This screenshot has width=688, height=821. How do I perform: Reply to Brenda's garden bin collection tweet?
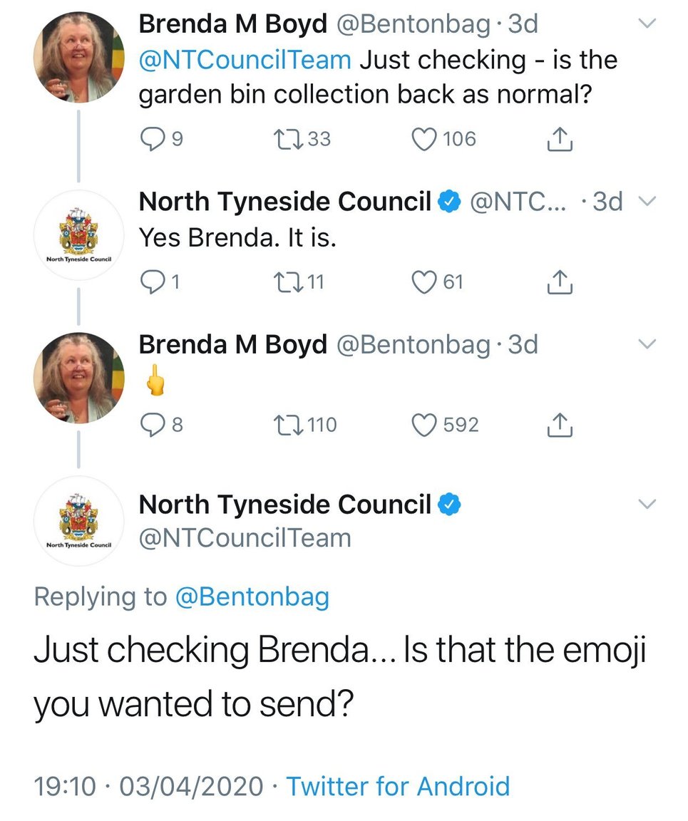click(x=151, y=139)
